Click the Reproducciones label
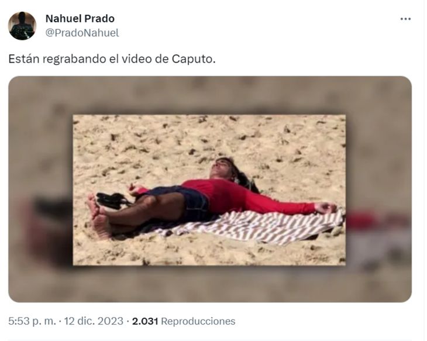The height and width of the screenshot is (341, 427). (x=198, y=321)
